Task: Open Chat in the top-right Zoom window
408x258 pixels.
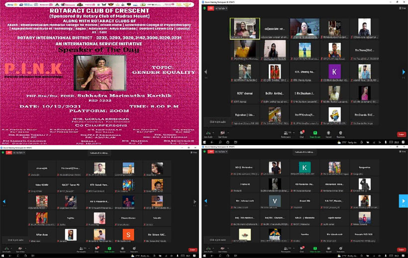Action: click(302, 133)
